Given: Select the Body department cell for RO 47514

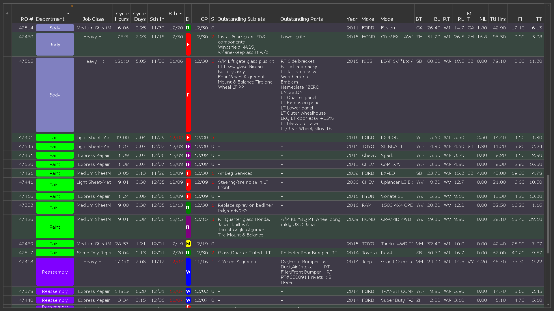Looking at the screenshot, I should (x=55, y=28).
